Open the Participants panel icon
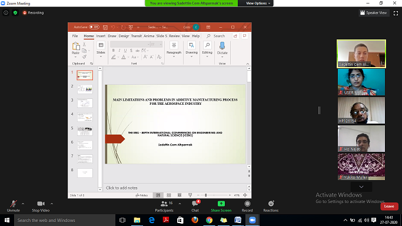The height and width of the screenshot is (226, 402). (164, 204)
